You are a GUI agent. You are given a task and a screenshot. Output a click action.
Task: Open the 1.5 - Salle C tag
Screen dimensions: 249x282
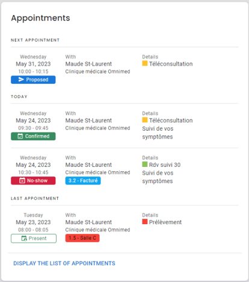[x=82, y=238]
